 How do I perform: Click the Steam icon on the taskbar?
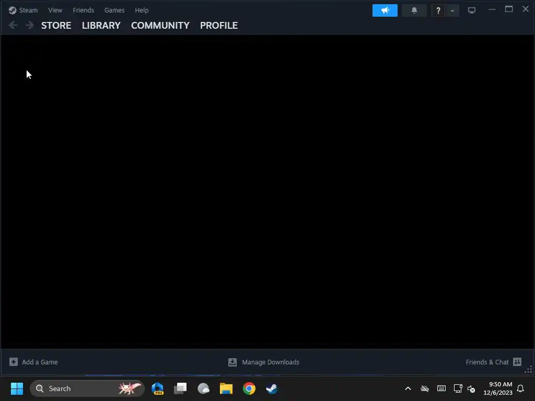[272, 388]
